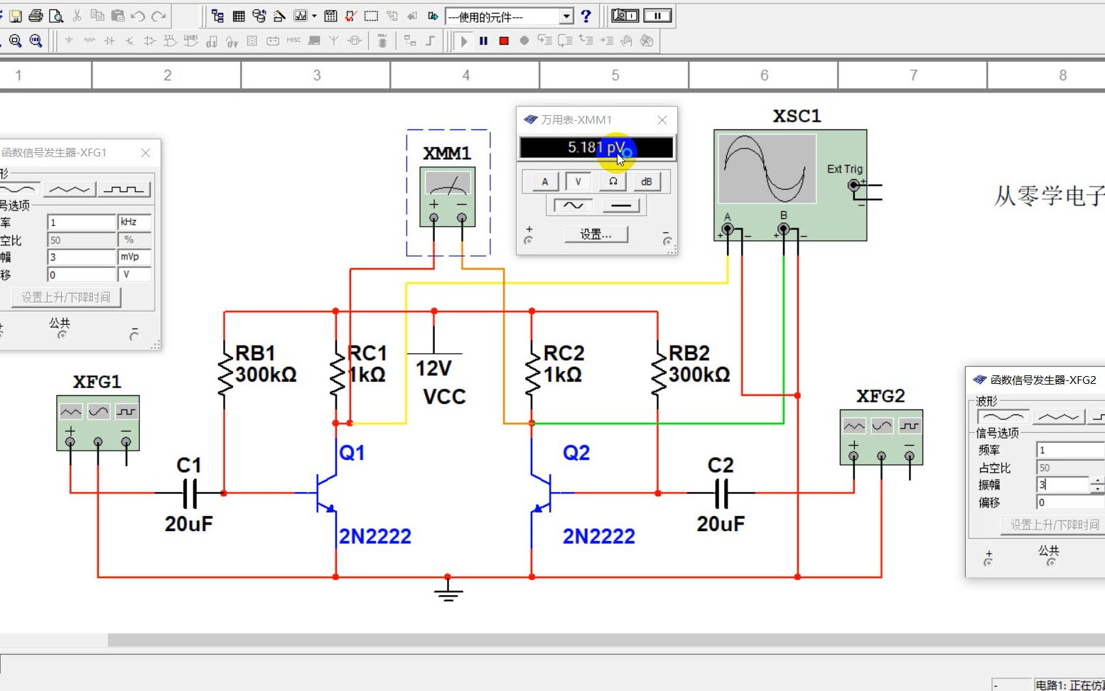Select ohm Ω mode on multimeter

coord(613,181)
